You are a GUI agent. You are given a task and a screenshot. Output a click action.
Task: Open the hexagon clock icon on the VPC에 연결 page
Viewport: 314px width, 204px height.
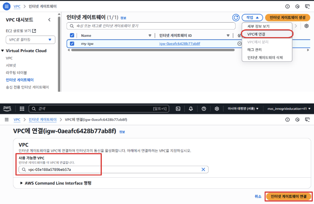click(297, 120)
